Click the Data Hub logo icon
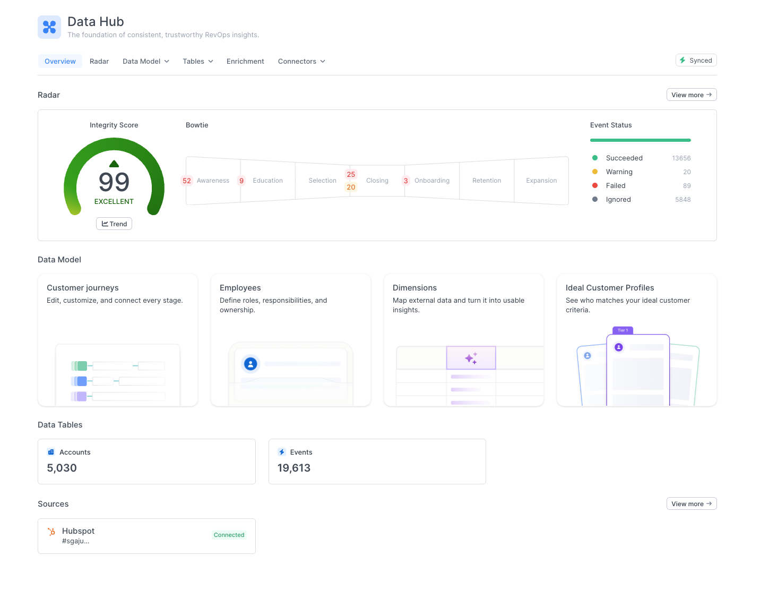The image size is (769, 589). (49, 27)
